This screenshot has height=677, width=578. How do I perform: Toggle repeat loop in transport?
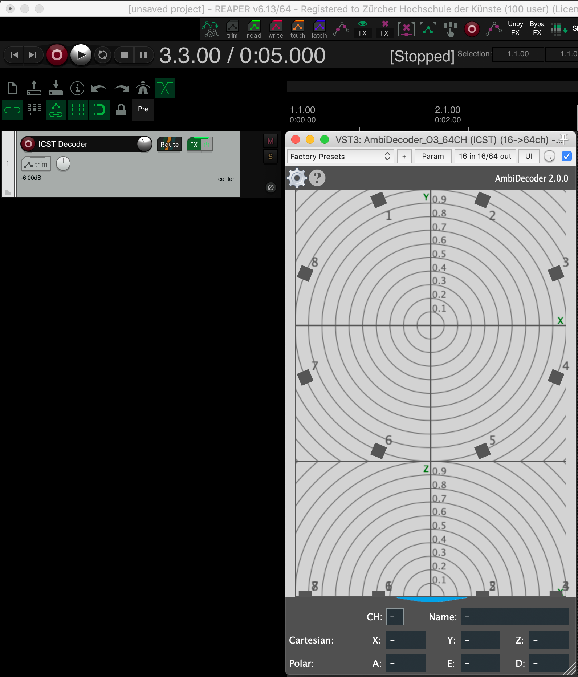[x=103, y=55]
